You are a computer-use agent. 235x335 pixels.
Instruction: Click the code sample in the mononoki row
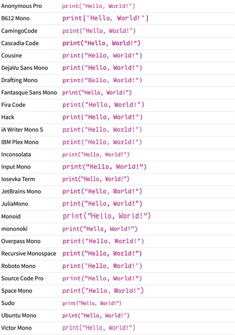pos(100,229)
